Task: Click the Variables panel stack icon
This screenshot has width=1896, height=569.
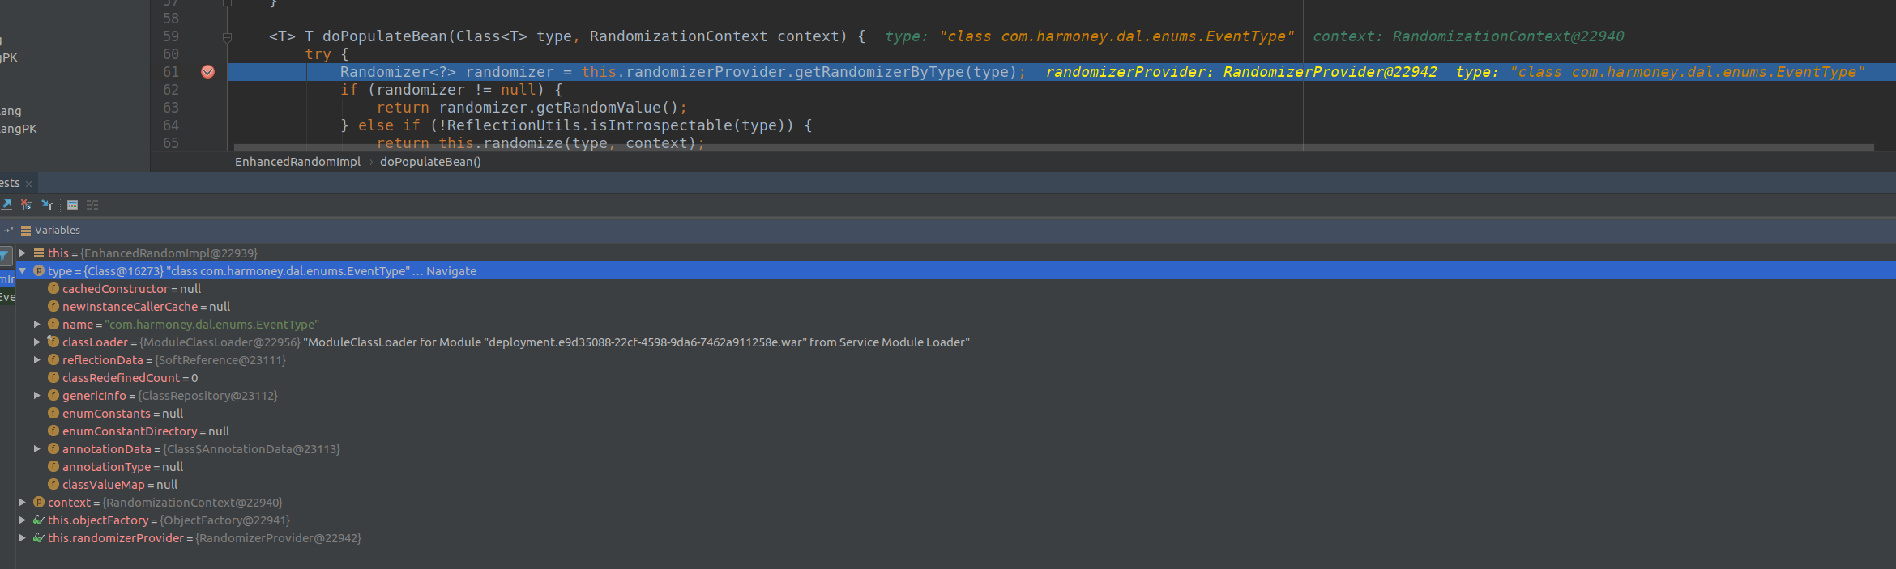Action: point(26,231)
